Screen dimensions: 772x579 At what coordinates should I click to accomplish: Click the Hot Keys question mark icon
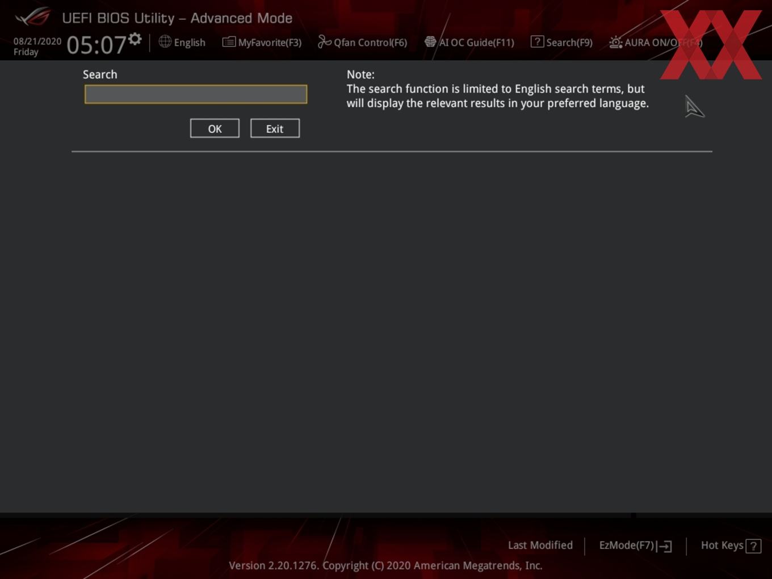(x=753, y=546)
